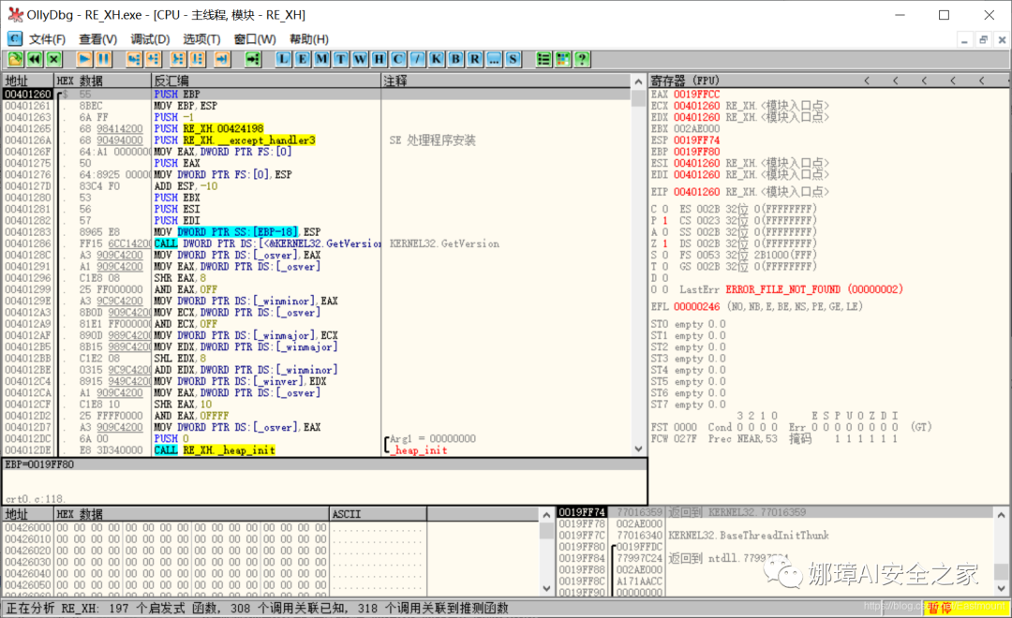
Task: Click the Step Over toolbar icon
Action: (153, 59)
